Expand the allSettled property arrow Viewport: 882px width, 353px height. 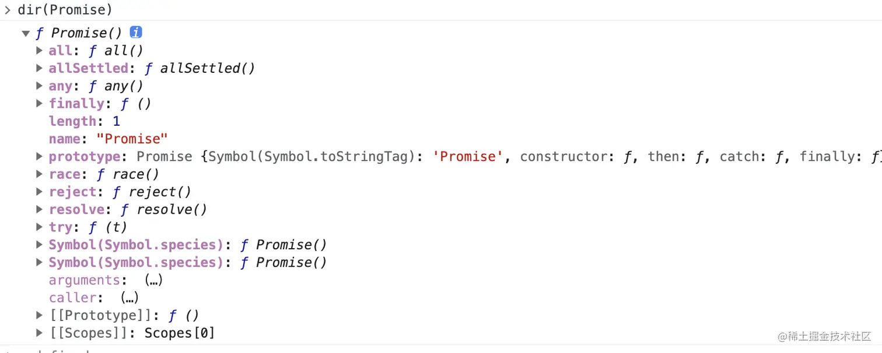pyautogui.click(x=39, y=68)
